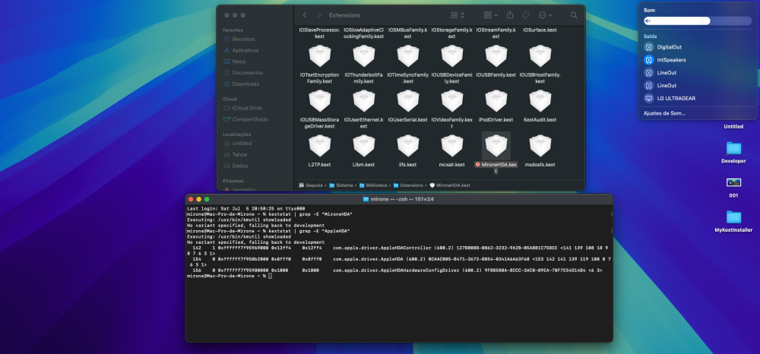Screen dimensions: 760x354
Task: Click the Finder tags icon
Action: [x=526, y=15]
